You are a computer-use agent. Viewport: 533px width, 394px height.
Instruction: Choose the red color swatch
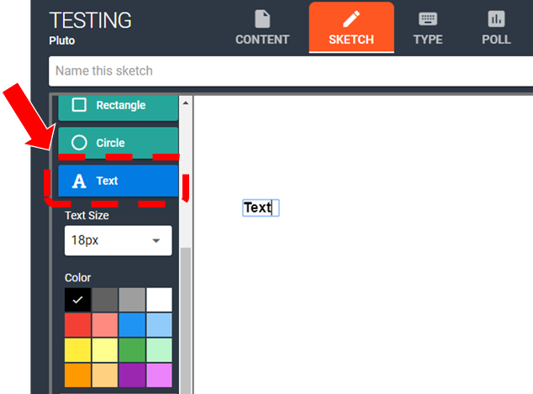[78, 325]
